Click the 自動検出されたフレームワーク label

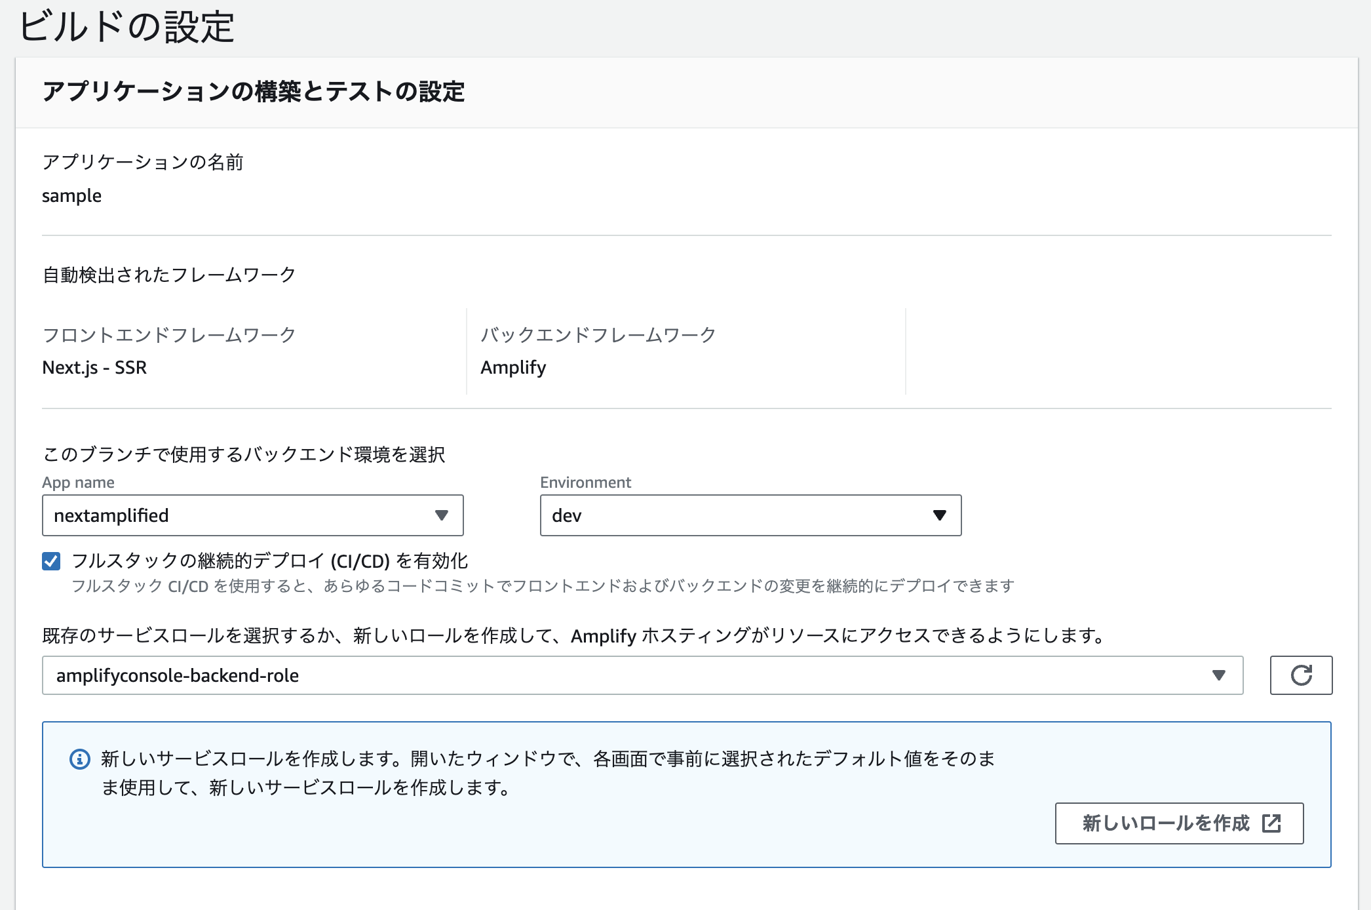coord(169,275)
